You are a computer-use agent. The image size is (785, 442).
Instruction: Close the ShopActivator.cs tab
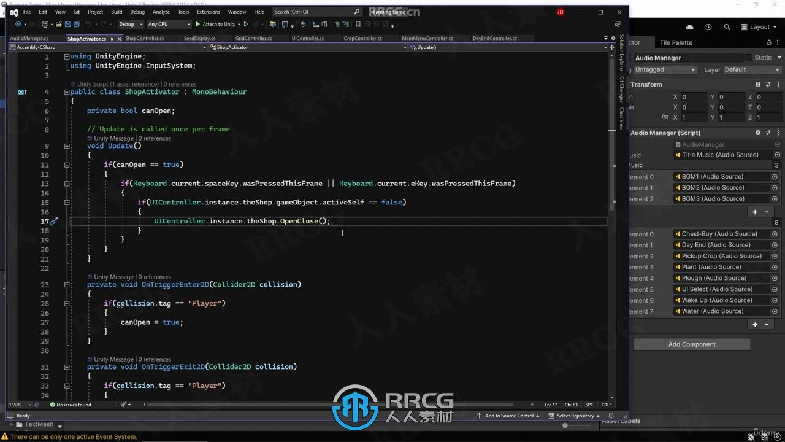(x=119, y=39)
